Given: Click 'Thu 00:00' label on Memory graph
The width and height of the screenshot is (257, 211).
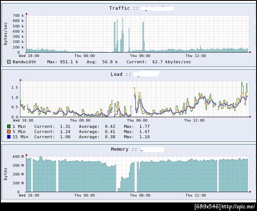Looking at the screenshot, I should tap(84, 195).
